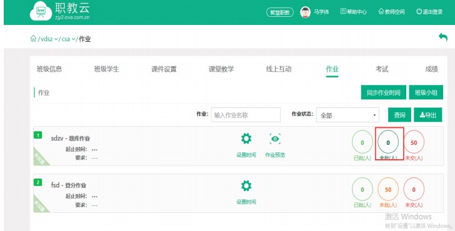Viewport: 455px width, 231px height.
Task: Select the 线上互动 tab
Action: point(279,69)
